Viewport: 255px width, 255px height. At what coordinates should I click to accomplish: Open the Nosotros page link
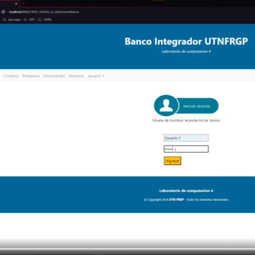tap(76, 76)
